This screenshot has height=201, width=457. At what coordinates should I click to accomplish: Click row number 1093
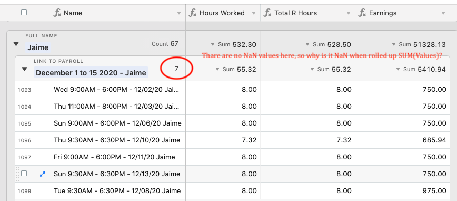24,90
